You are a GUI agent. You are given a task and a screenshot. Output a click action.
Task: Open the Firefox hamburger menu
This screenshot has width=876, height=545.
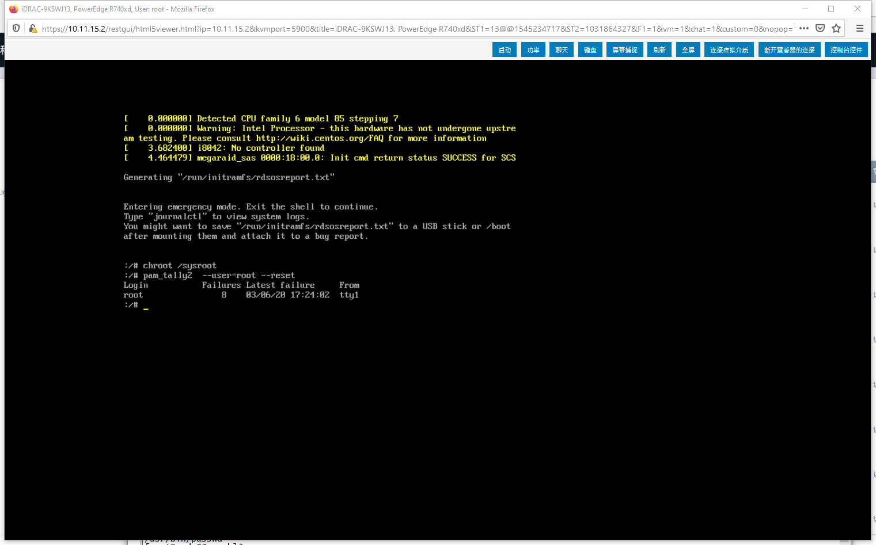pos(860,28)
